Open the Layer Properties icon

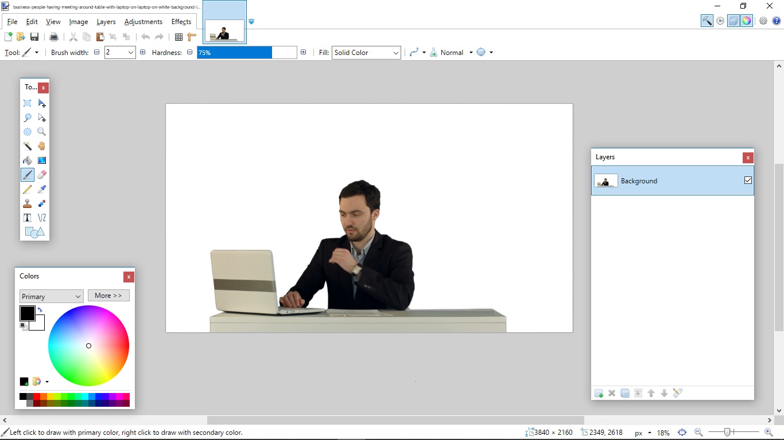tap(678, 393)
